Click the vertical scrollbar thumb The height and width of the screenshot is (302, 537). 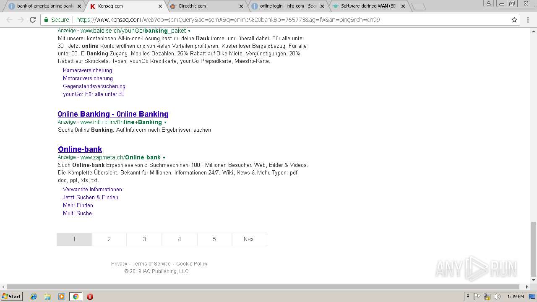534,248
